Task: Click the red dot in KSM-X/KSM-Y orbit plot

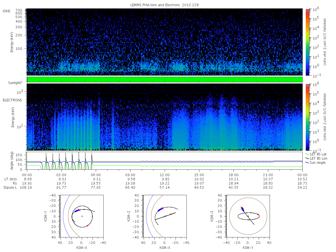Action: (87, 225)
